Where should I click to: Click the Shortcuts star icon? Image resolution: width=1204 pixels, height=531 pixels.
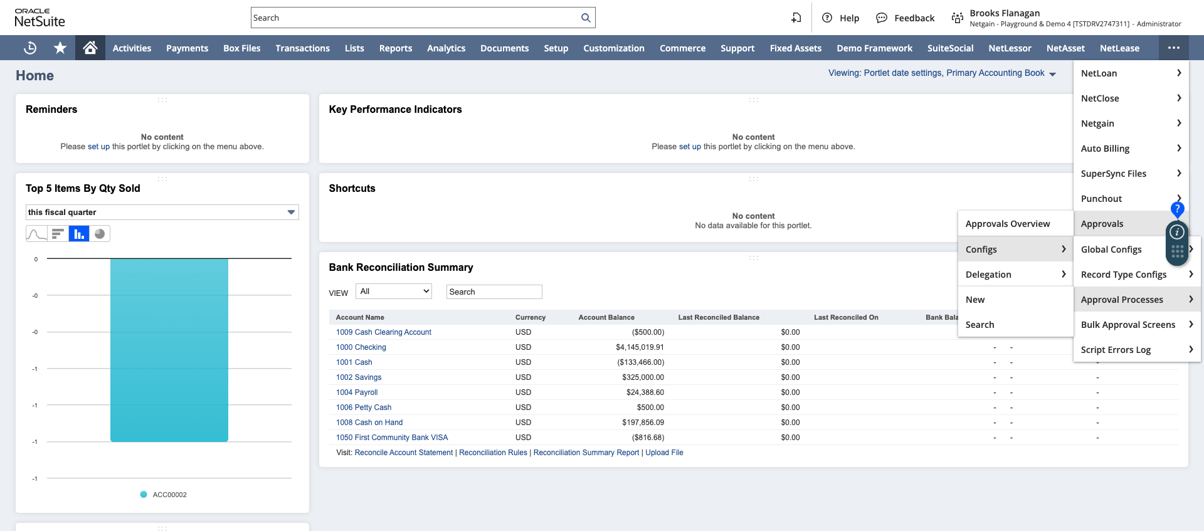60,48
